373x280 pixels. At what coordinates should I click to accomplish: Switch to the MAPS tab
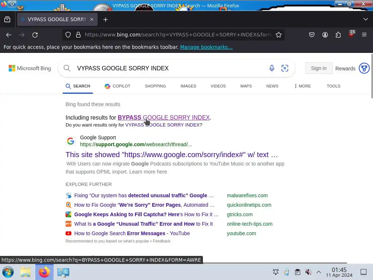[x=246, y=86]
